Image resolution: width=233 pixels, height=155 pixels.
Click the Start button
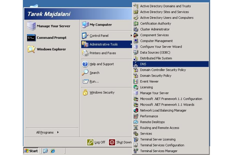coord(31,151)
